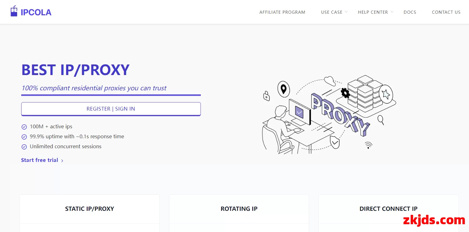469x232 pixels.
Task: Expand the USE CASE dropdown menu
Action: tap(334, 12)
